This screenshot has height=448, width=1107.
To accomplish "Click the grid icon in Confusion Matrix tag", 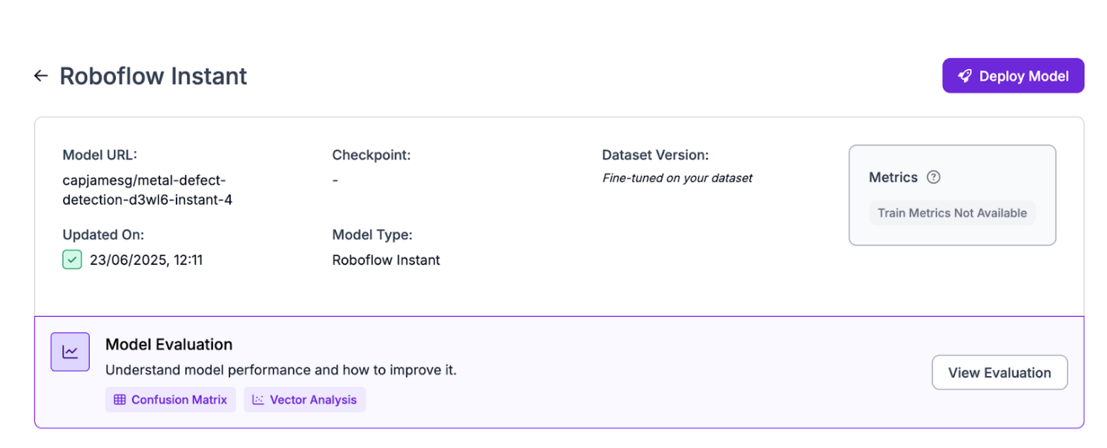I will 119,400.
